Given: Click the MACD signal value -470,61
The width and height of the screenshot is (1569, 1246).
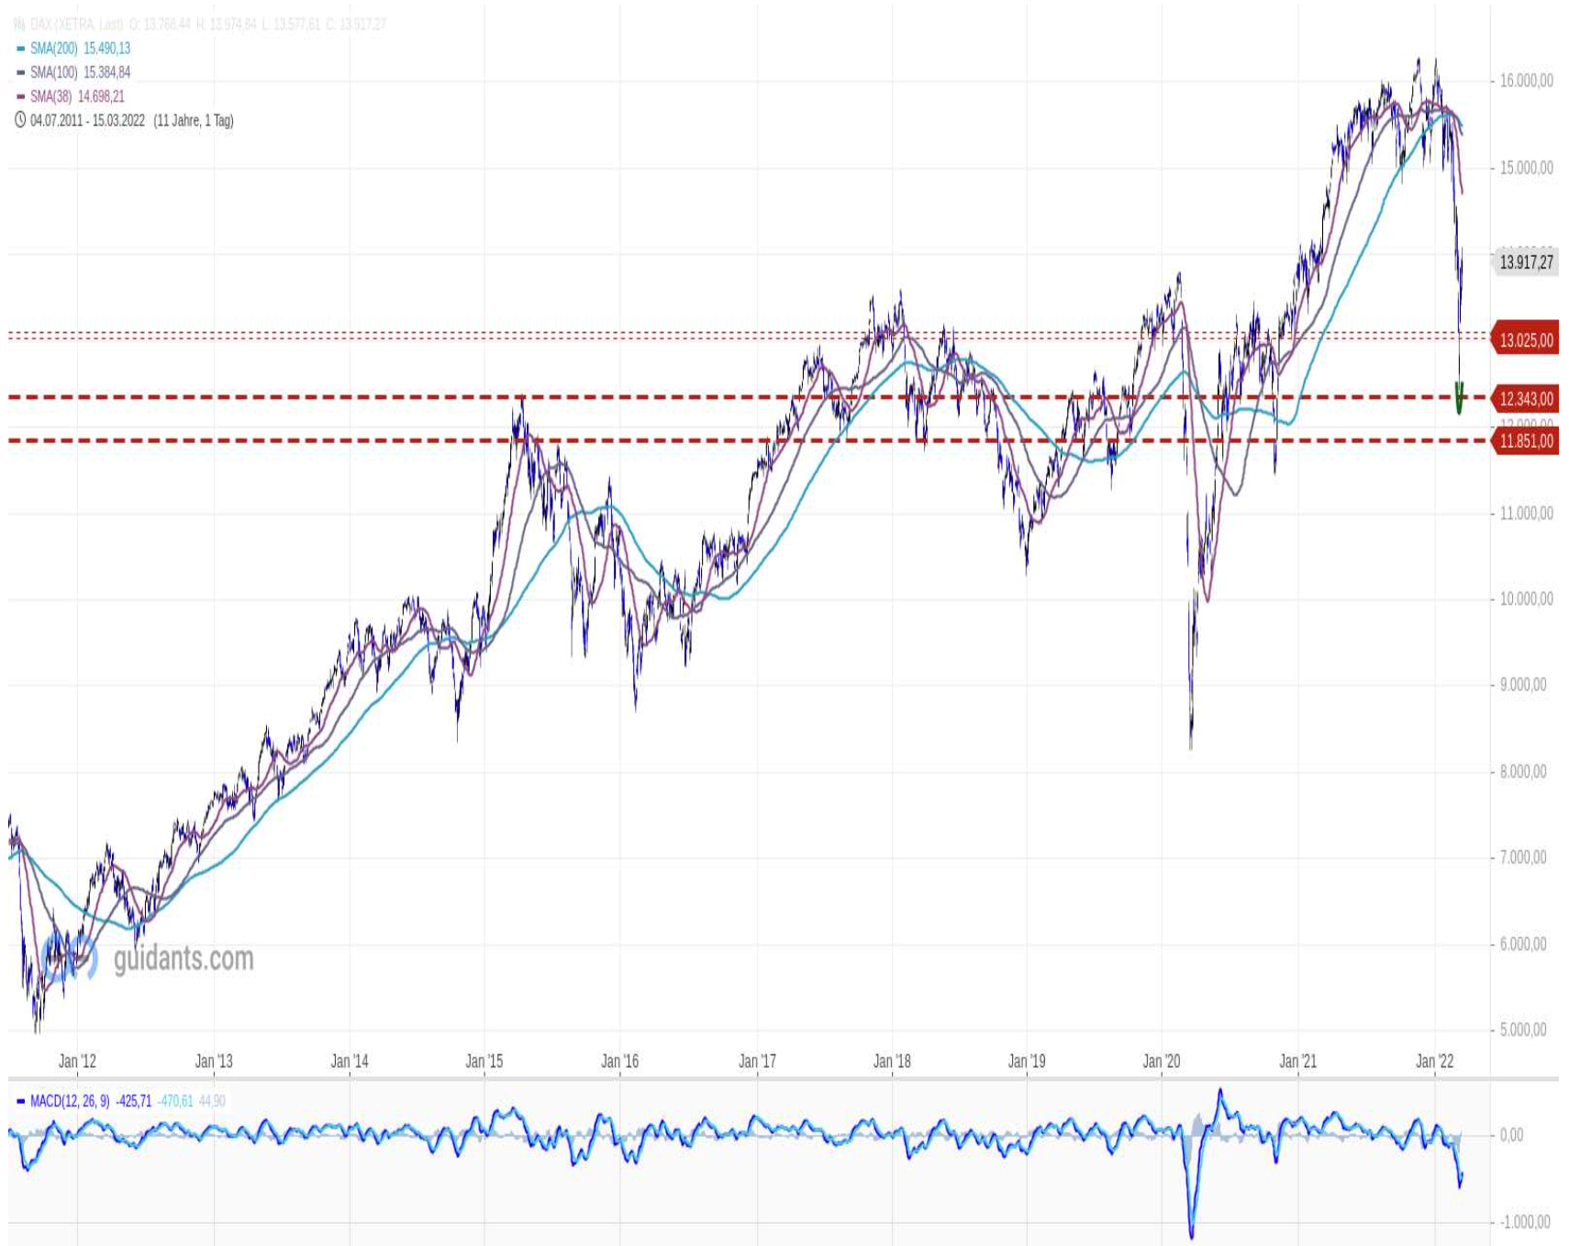Looking at the screenshot, I should pos(175,1101).
